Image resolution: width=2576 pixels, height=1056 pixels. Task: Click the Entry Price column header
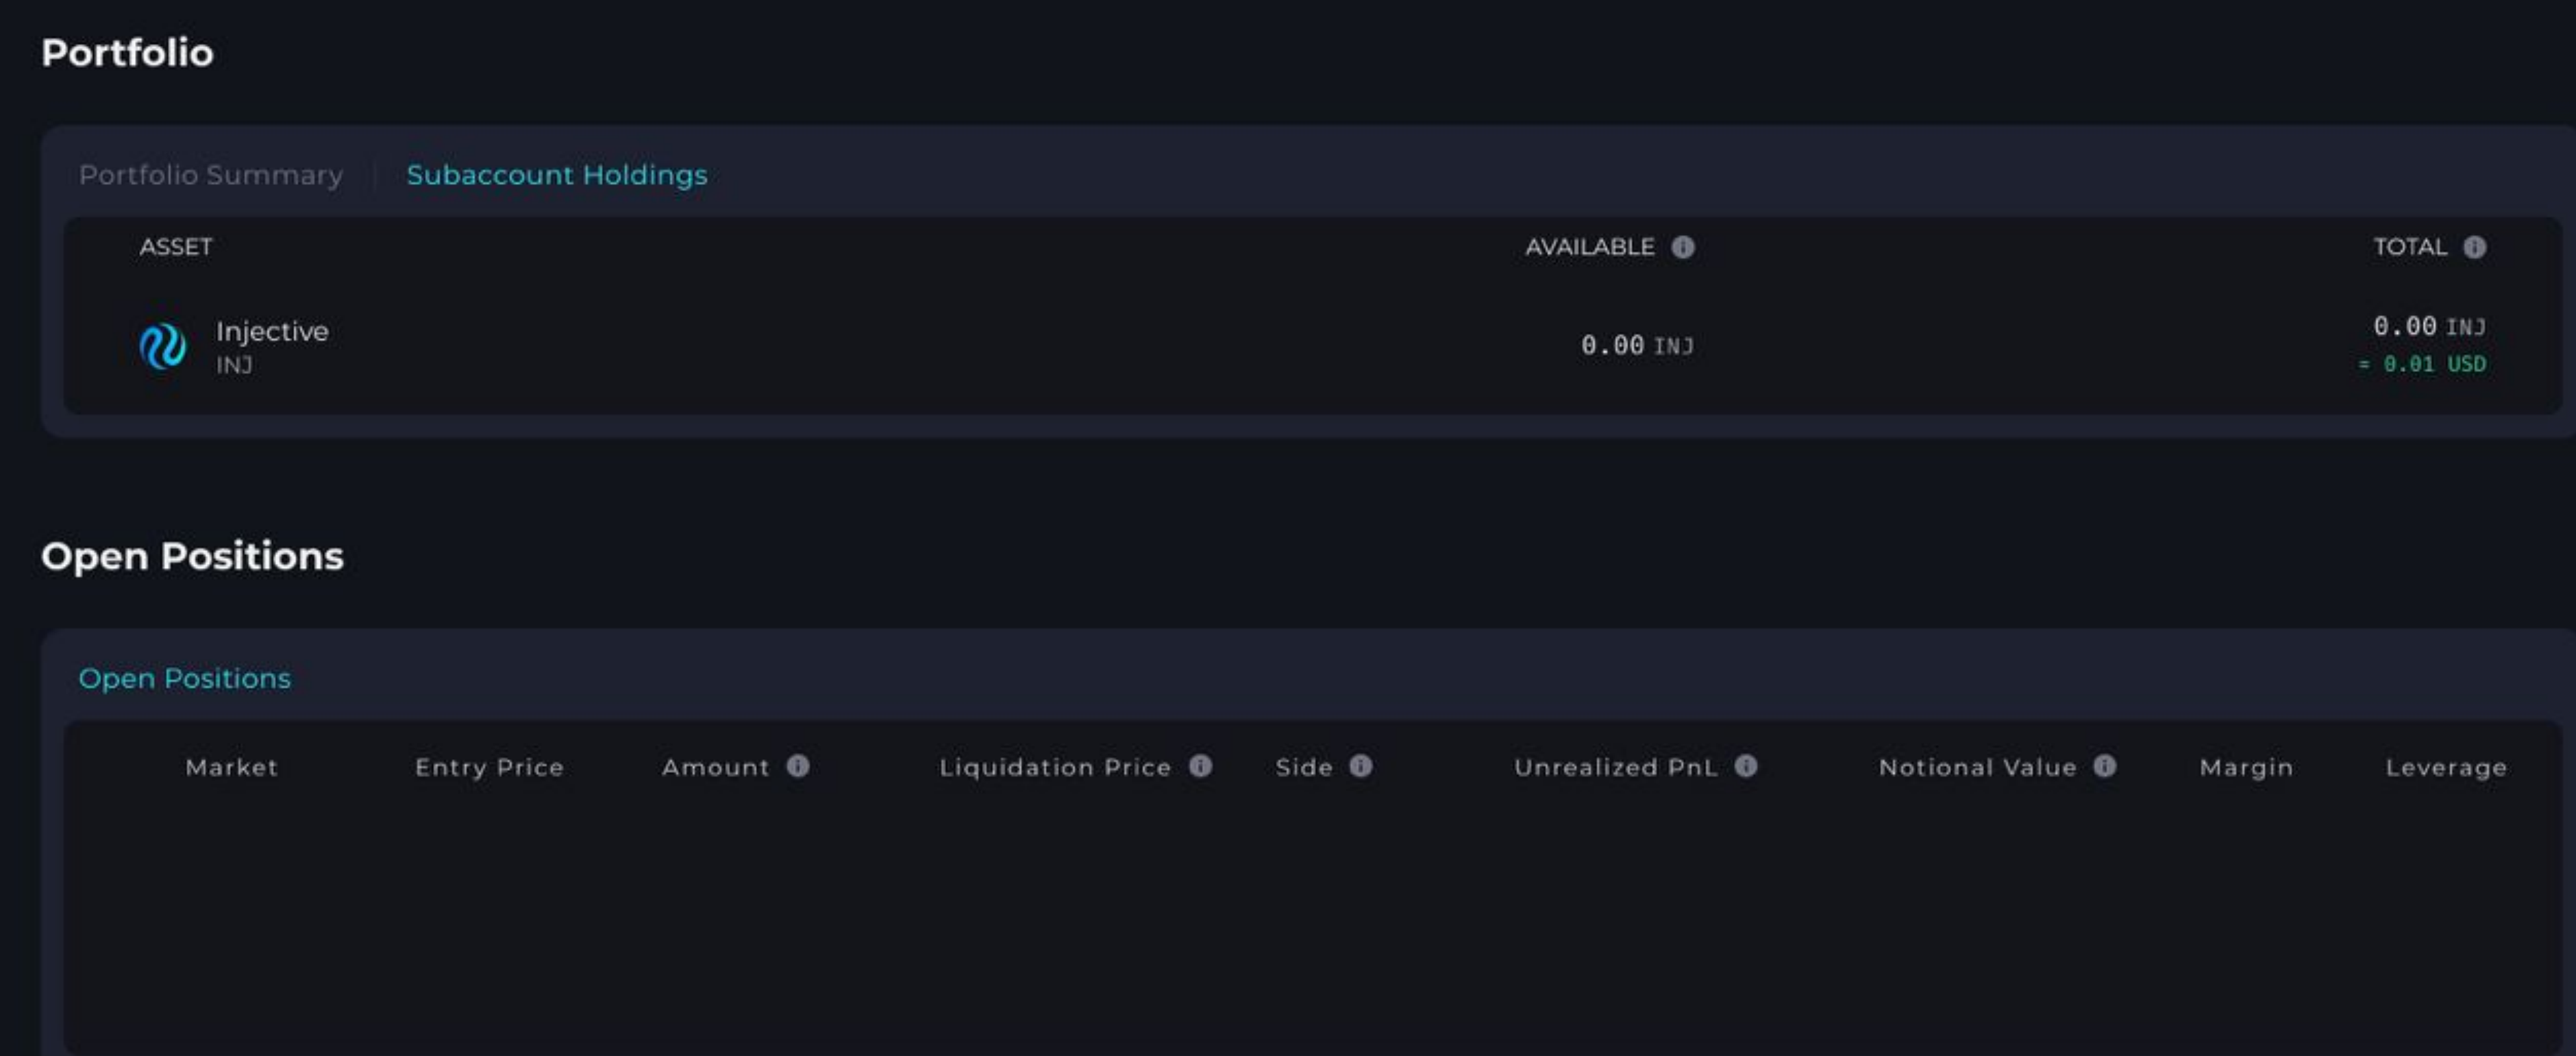tap(490, 767)
